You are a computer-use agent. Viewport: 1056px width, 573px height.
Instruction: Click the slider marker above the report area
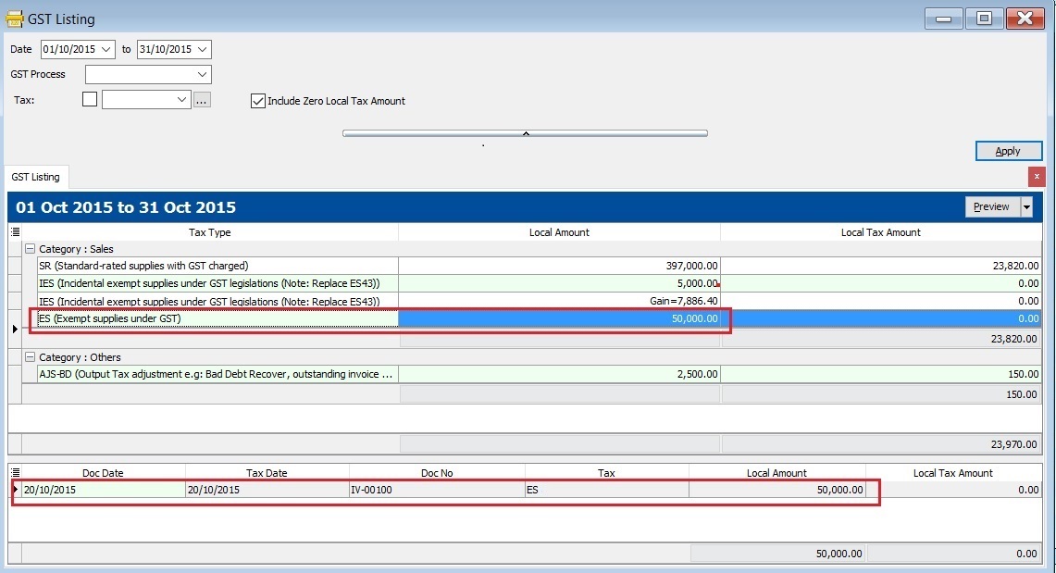(x=525, y=133)
